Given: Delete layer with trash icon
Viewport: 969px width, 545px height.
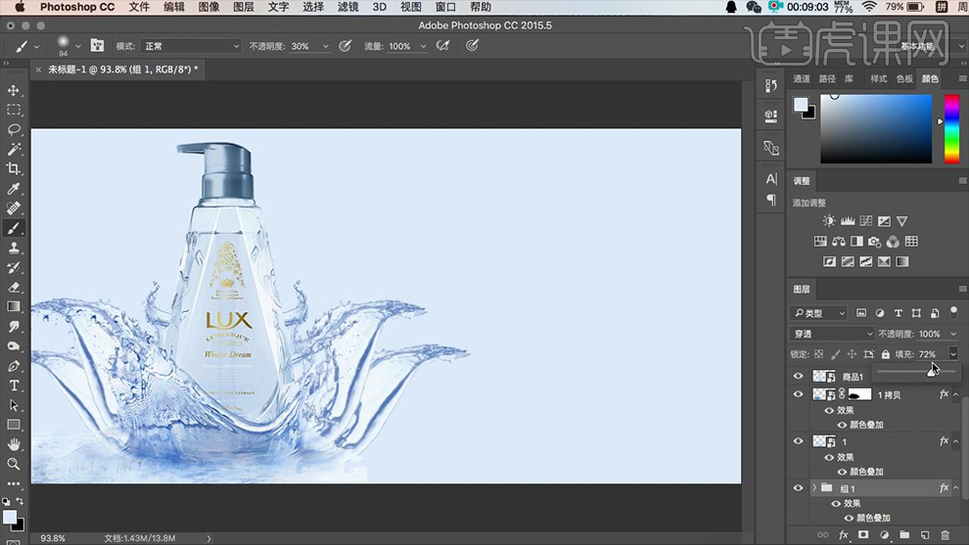Looking at the screenshot, I should point(945,535).
